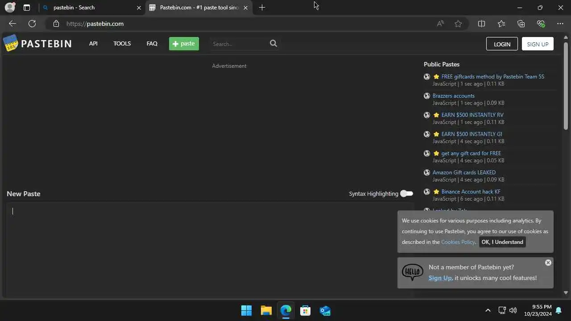
Task: Open get any gift card for FREE paste
Action: [x=471, y=153]
